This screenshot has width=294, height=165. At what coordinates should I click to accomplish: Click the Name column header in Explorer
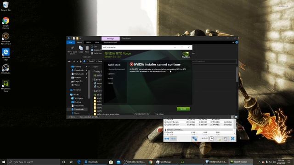click(x=96, y=66)
